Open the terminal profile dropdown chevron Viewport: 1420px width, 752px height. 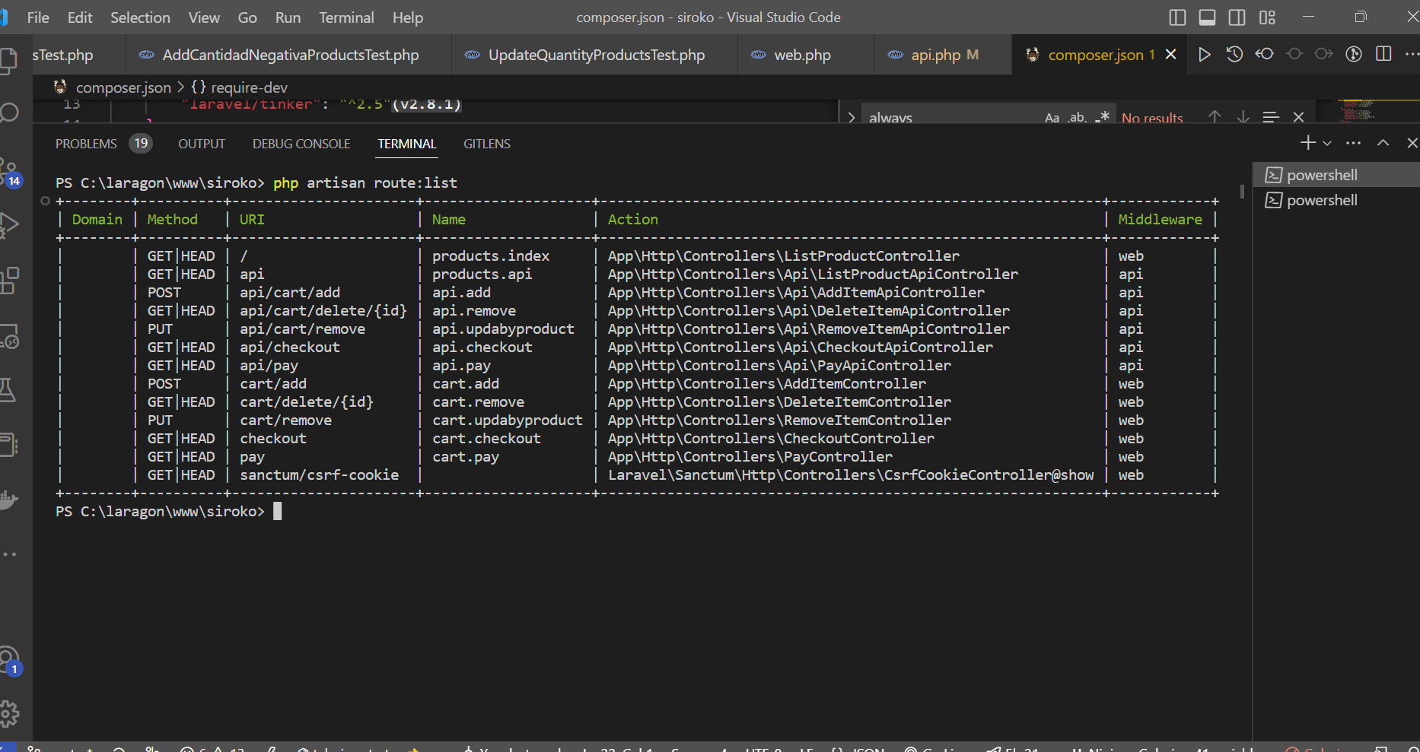(1328, 142)
